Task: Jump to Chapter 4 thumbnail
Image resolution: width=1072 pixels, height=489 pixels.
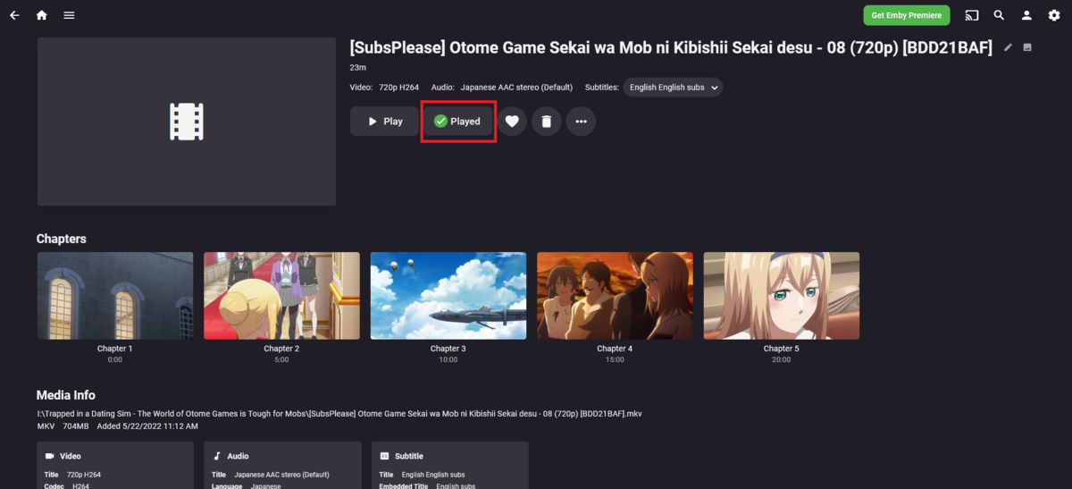Action: (x=615, y=296)
